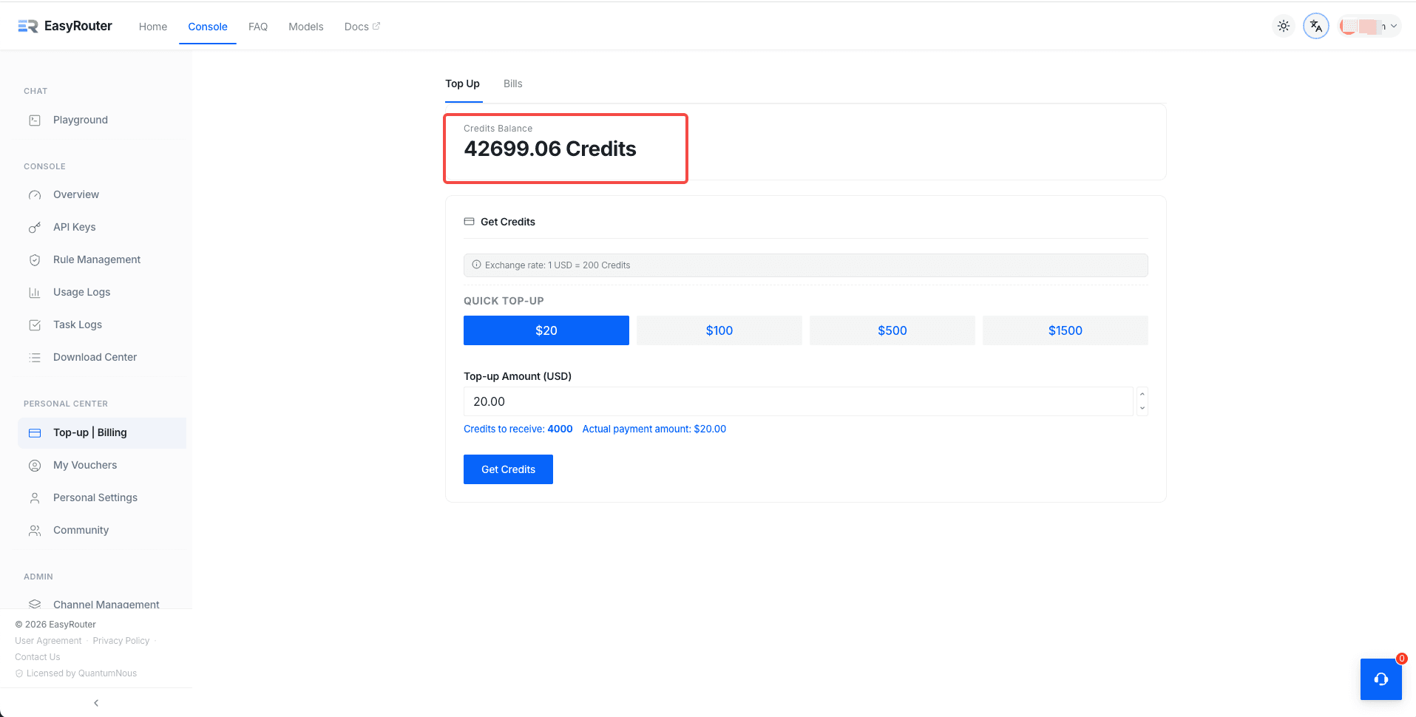
Task: Toggle the light/dark theme sun icon
Action: pos(1284,26)
